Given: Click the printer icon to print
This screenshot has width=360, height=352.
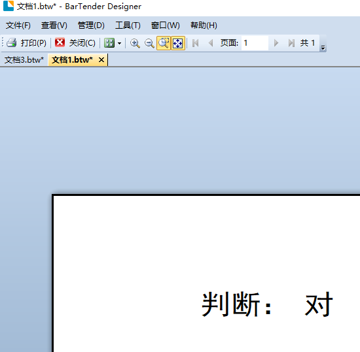Looking at the screenshot, I should click(x=11, y=43).
